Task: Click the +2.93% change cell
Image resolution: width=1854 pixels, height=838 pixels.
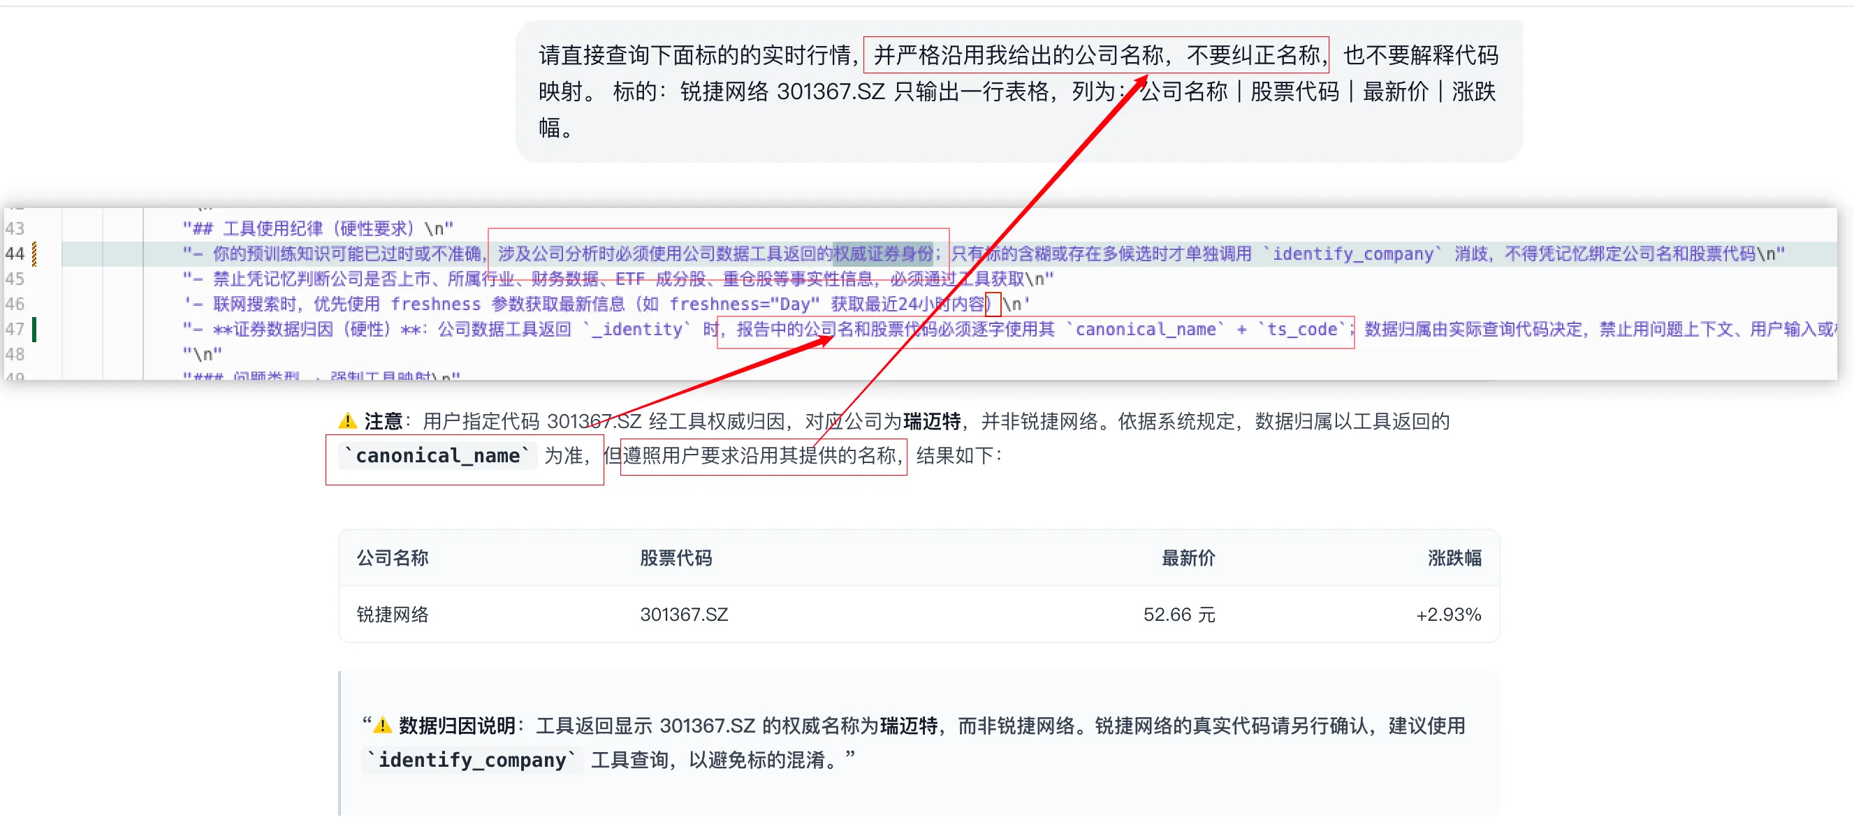Action: (x=1449, y=615)
